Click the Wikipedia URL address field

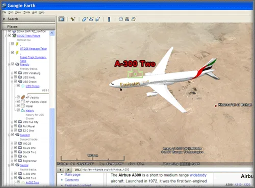(x=167, y=170)
